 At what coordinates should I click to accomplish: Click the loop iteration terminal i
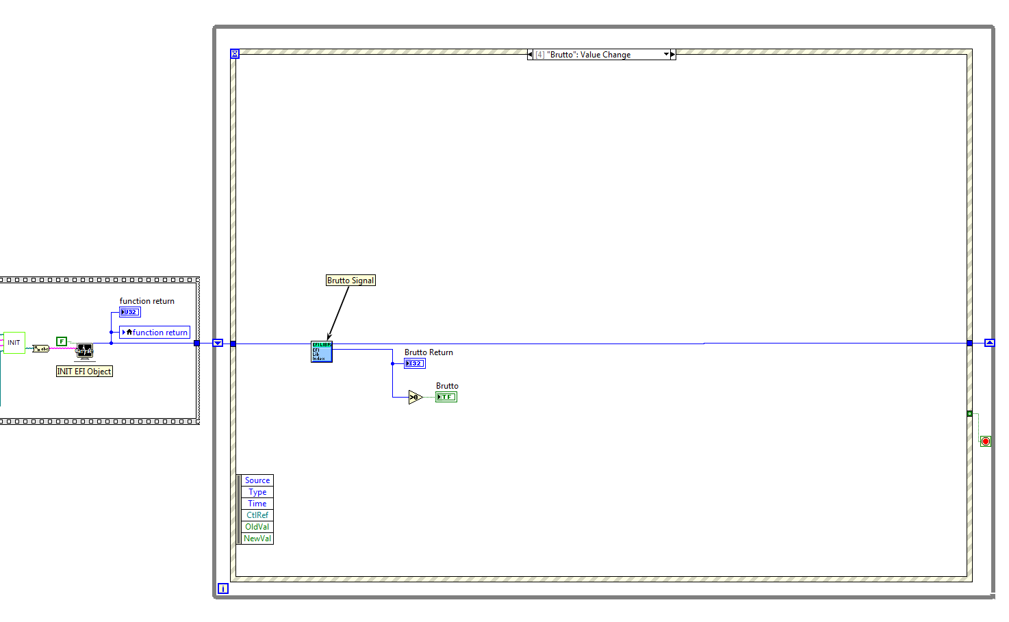[x=223, y=588]
